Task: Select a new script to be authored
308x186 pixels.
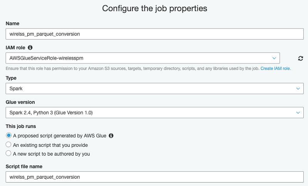Action: click(9, 154)
